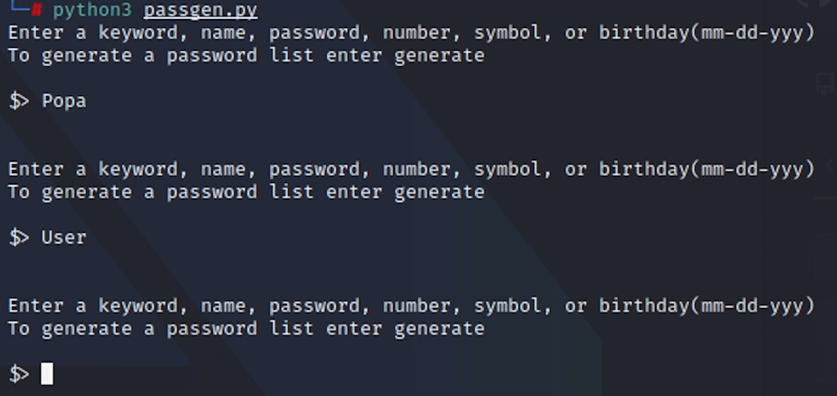The height and width of the screenshot is (396, 837).
Task: Click the $> prompt symbol beside User
Action: [x=19, y=237]
